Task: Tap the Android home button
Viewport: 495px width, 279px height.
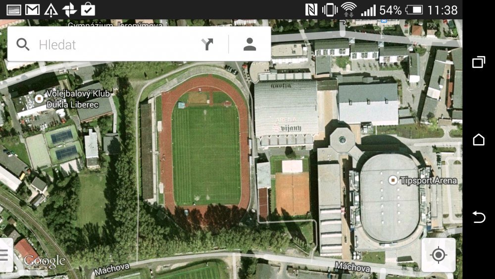Action: tap(479, 139)
